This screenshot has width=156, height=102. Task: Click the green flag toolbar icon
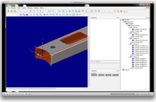click(92, 11)
